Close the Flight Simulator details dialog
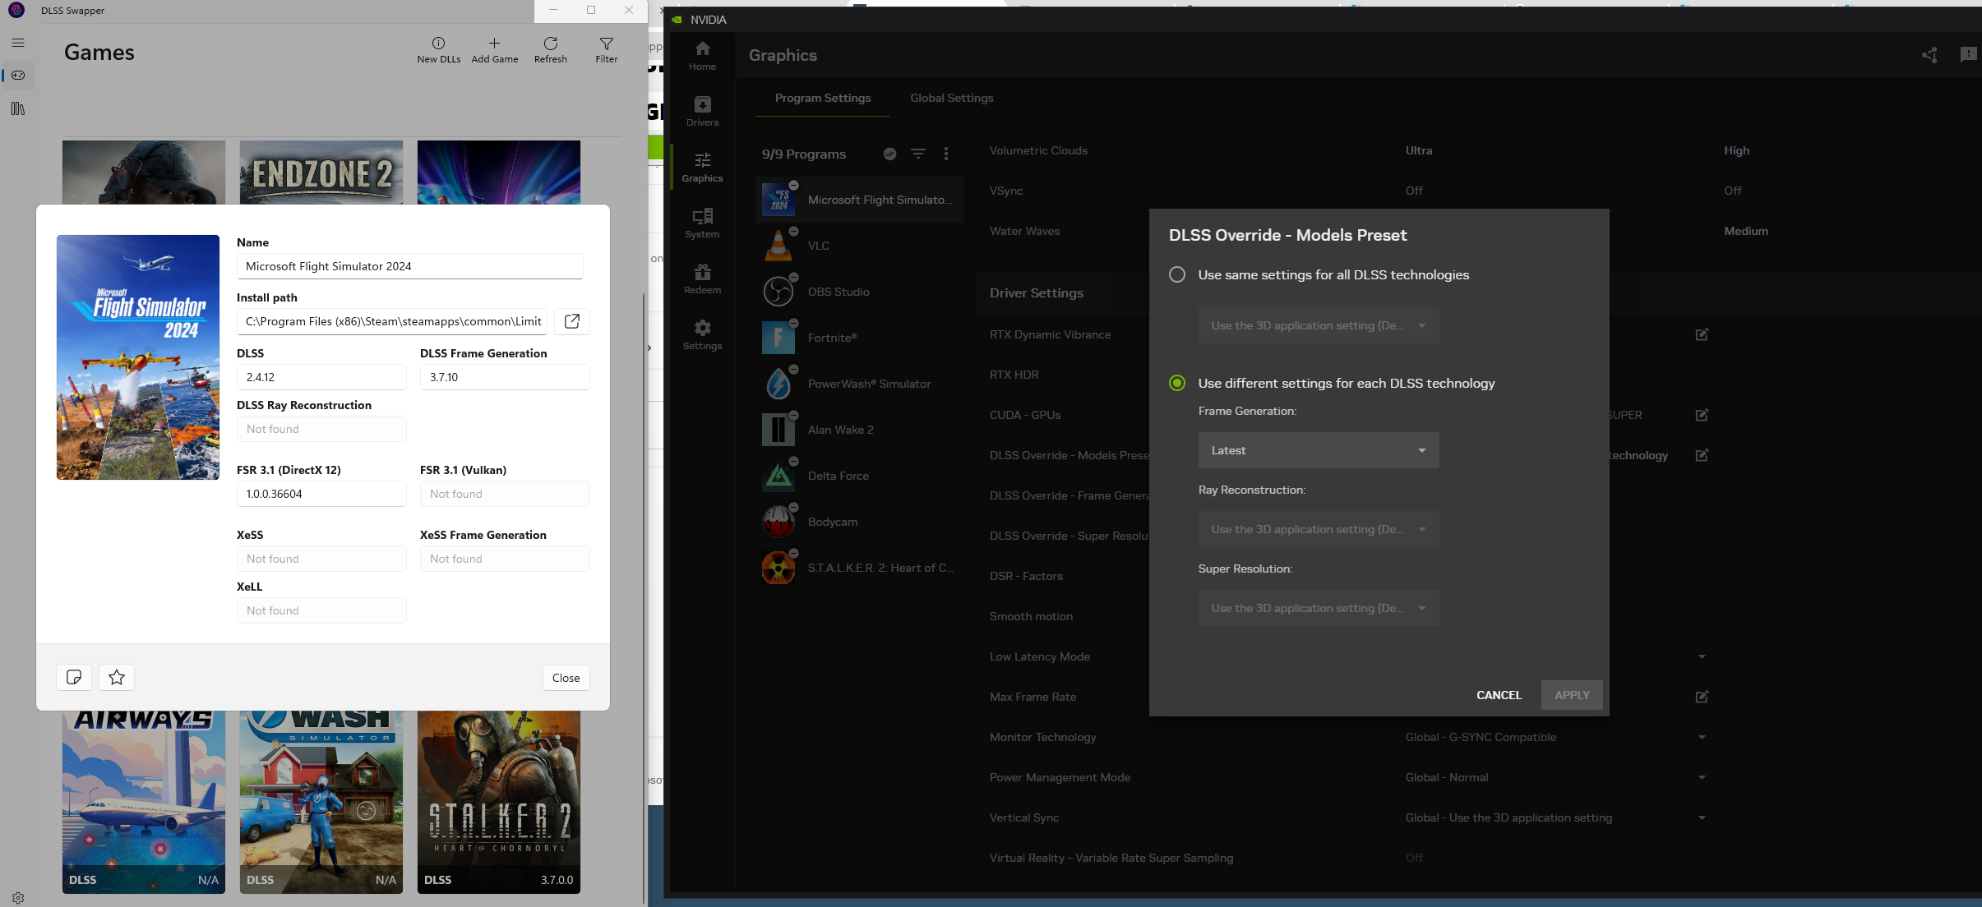This screenshot has width=1982, height=907. [566, 678]
